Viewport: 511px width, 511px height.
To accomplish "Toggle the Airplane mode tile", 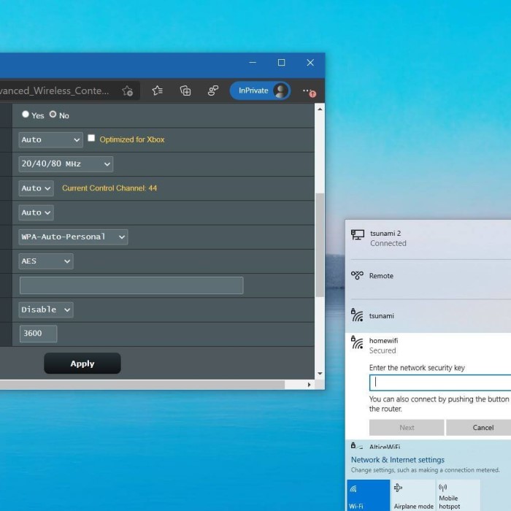I will tap(413, 495).
